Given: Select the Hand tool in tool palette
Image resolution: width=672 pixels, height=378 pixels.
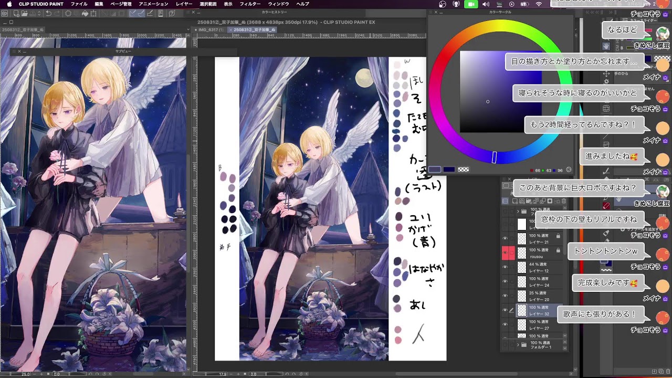Looking at the screenshot, I should pos(606,46).
